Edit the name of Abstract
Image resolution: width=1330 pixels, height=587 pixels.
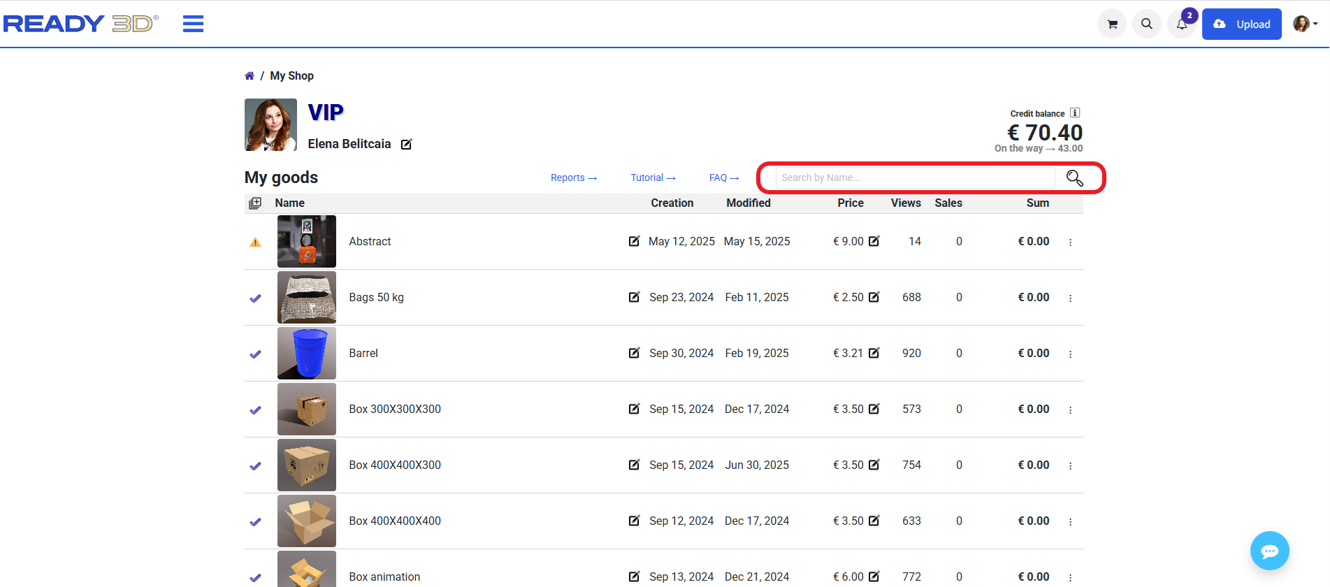[634, 241]
